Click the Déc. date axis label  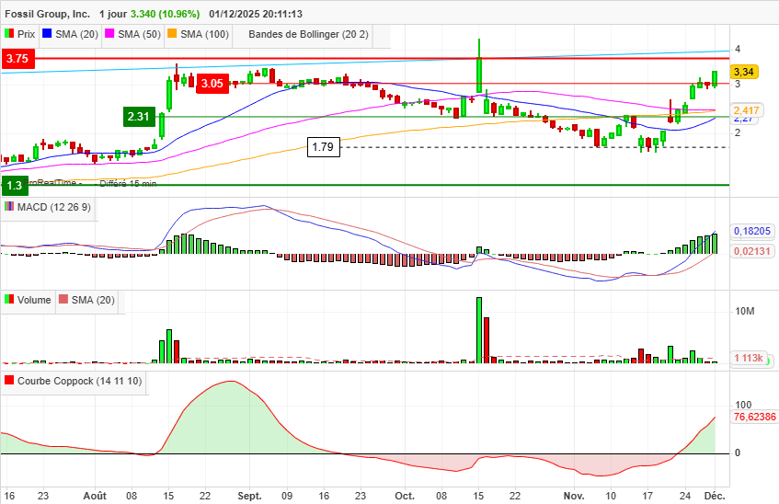coord(716,496)
